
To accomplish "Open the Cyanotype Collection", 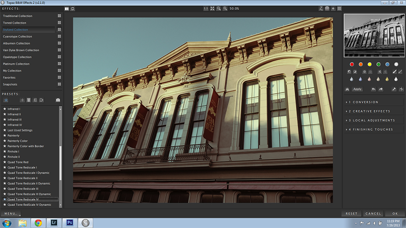I will tap(18, 36).
